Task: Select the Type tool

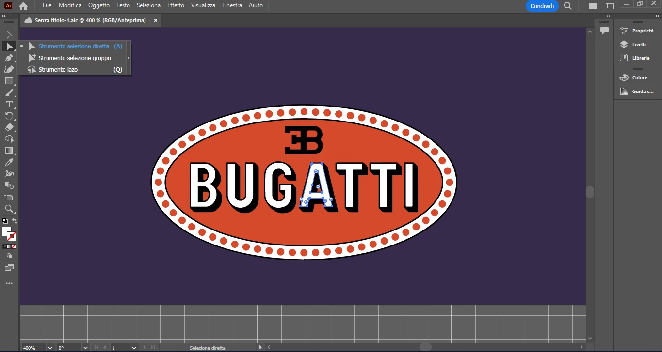Action: (9, 104)
